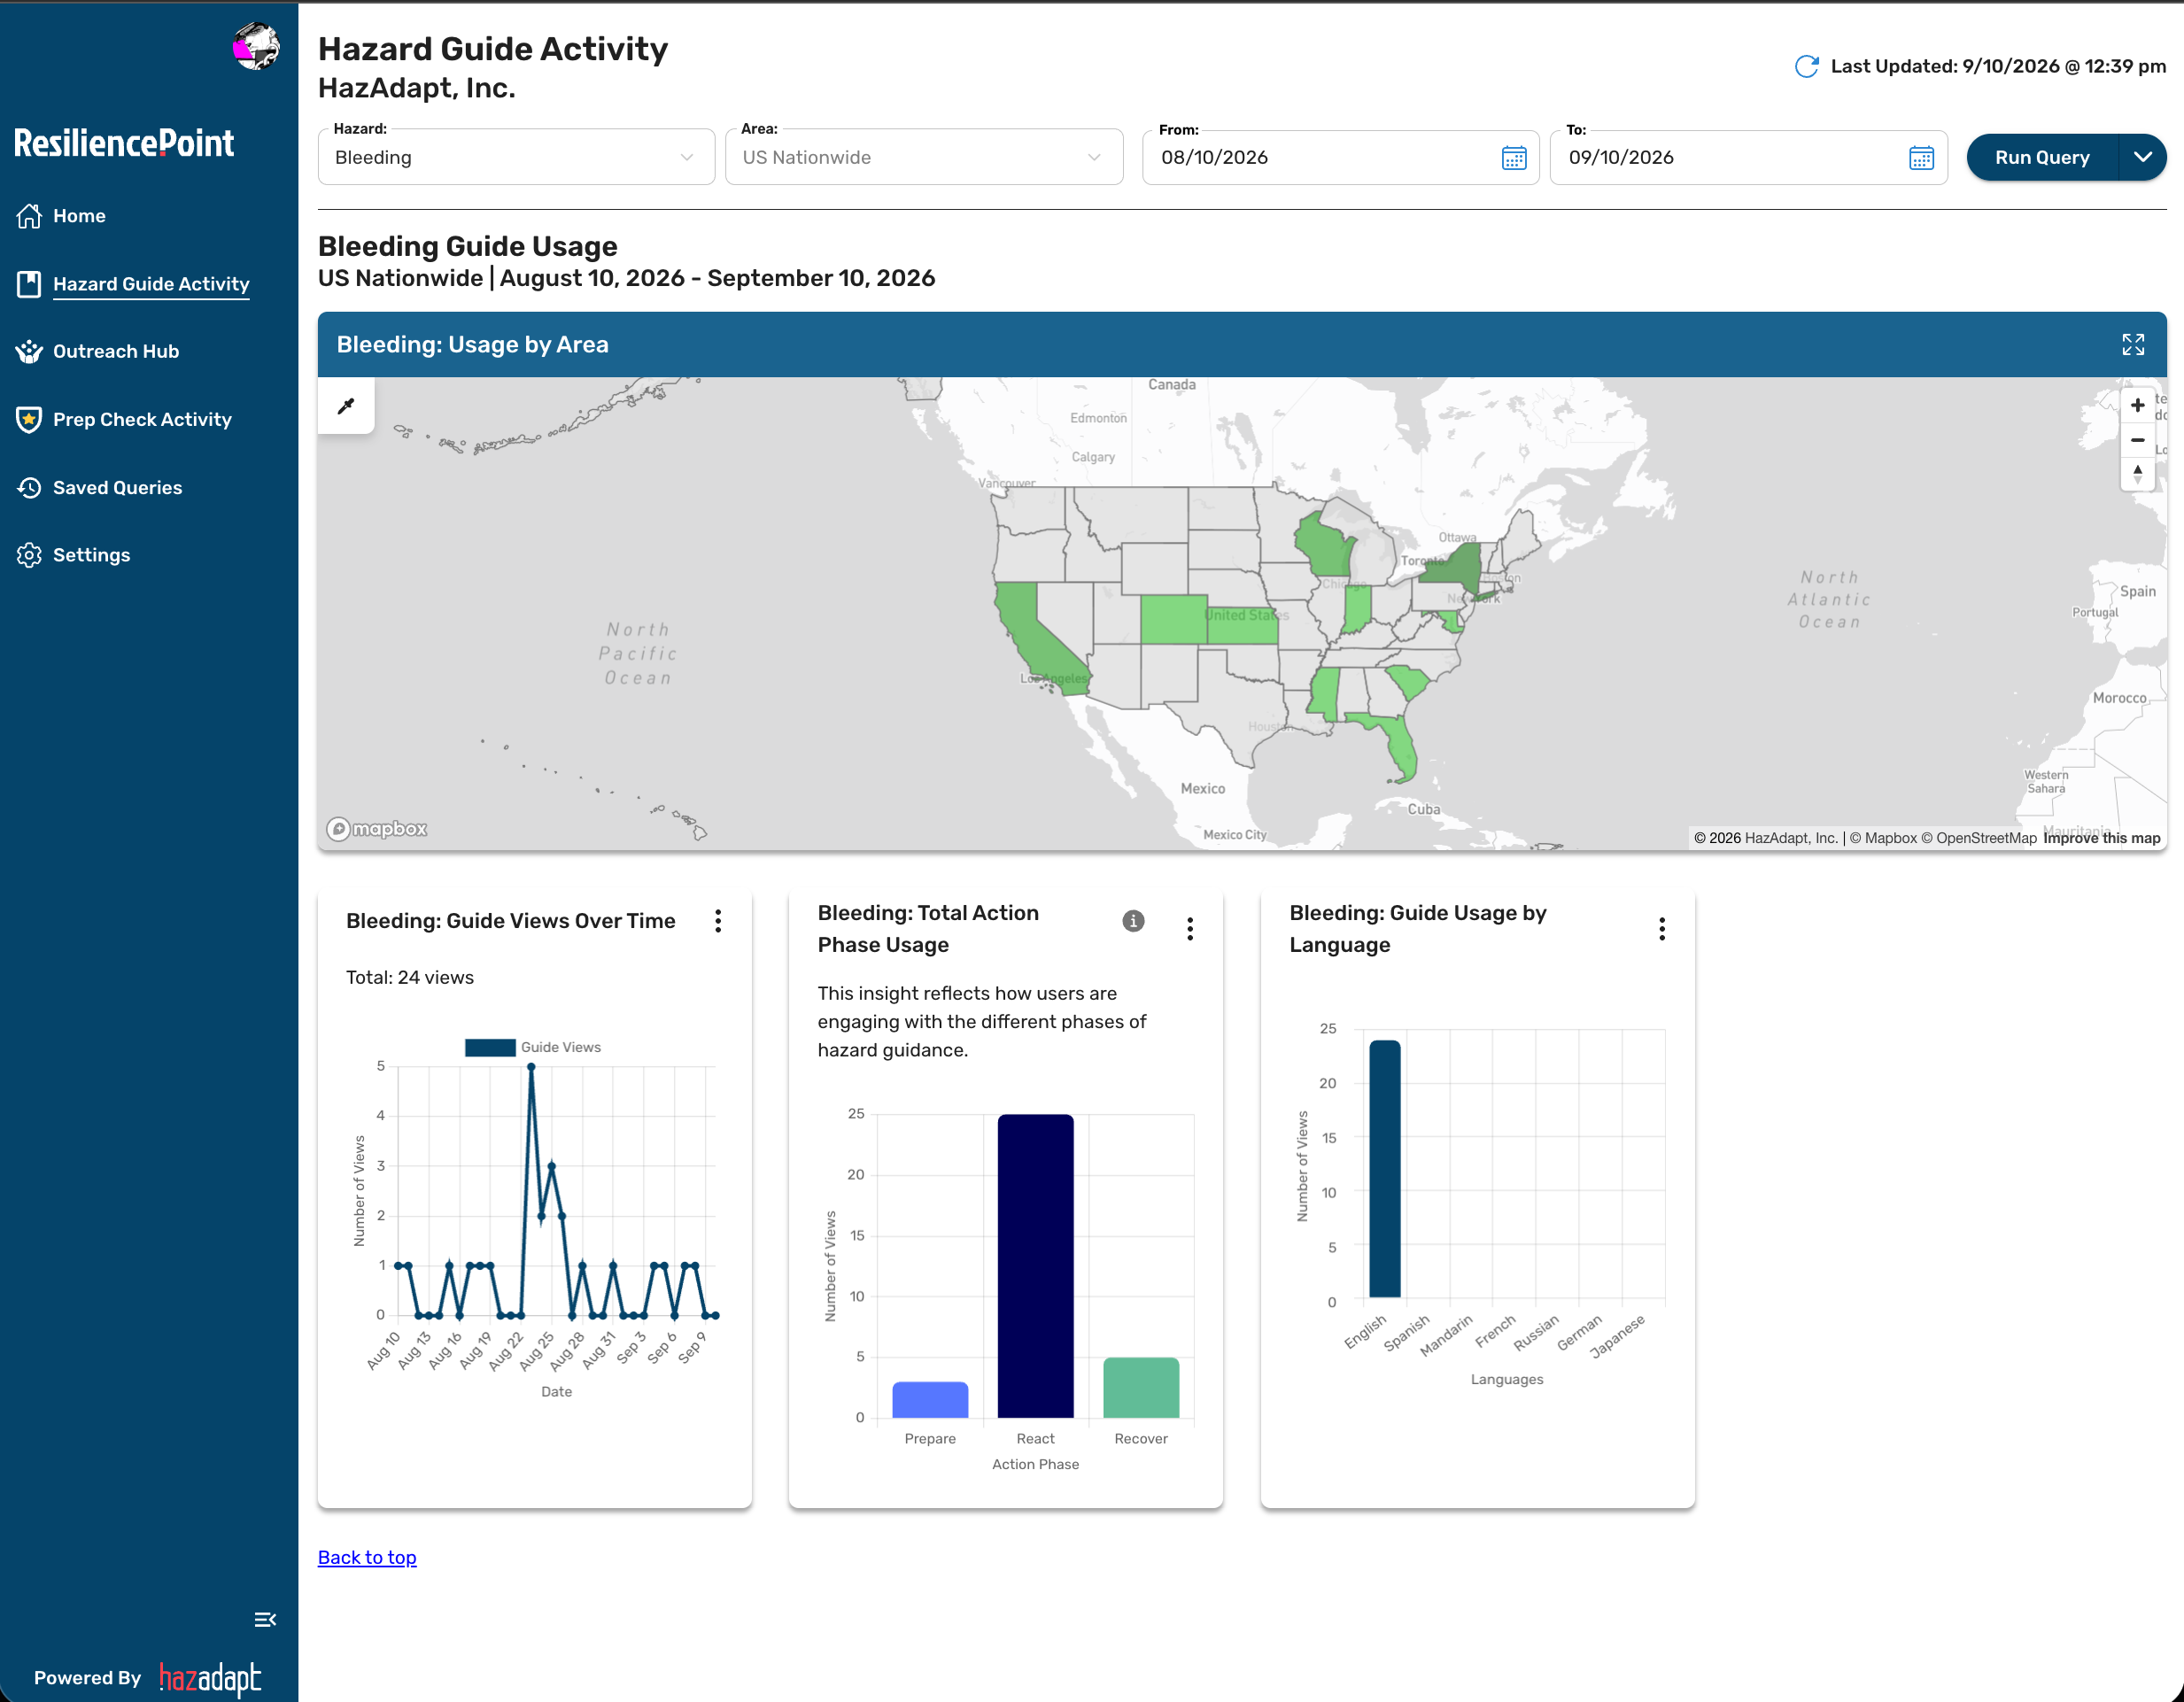Expand the Usage by Area map fullscreen
The image size is (2184, 1702).
[x=2133, y=345]
